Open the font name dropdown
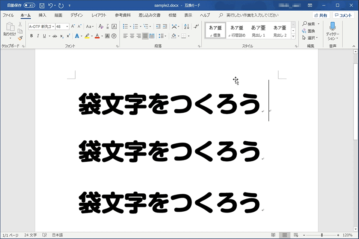Viewport: 359px width, 239px height. 53,26
